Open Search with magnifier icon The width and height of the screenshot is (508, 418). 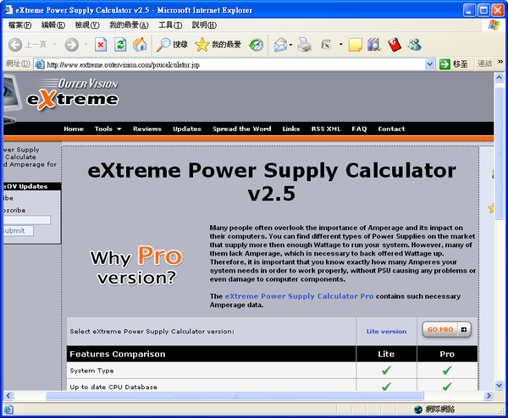coord(172,44)
